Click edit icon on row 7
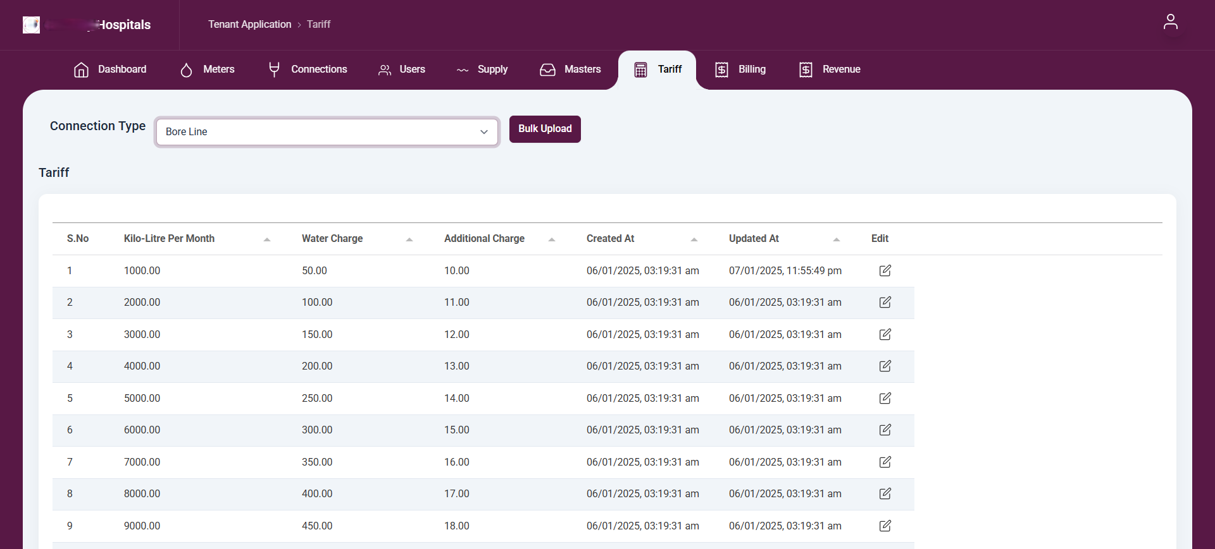Viewport: 1215px width, 549px height. tap(885, 462)
